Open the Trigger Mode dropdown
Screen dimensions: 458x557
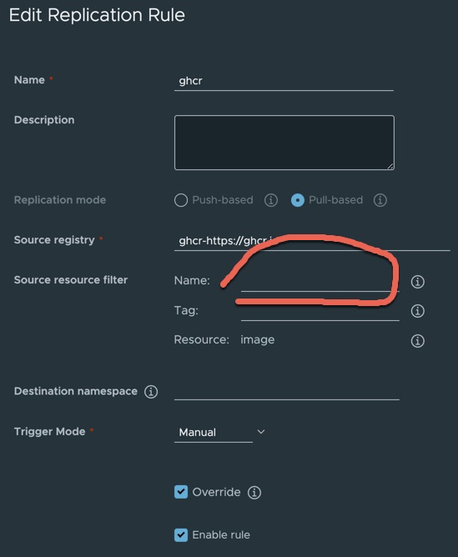pyautogui.click(x=219, y=432)
